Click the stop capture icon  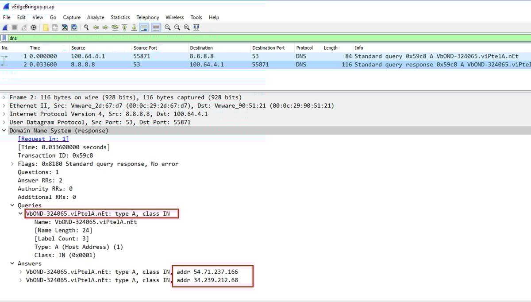coord(15,27)
